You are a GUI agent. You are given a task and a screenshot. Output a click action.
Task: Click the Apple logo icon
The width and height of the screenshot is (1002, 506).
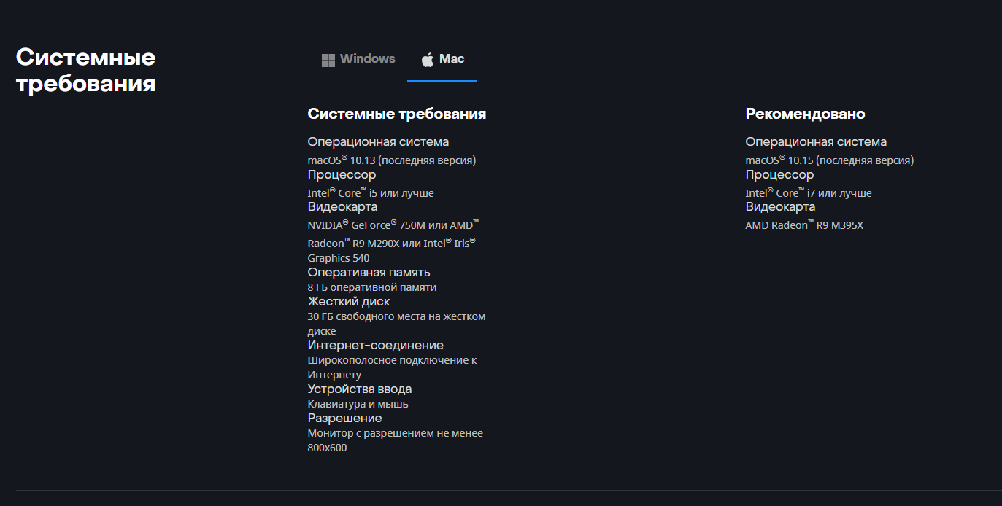point(428,59)
